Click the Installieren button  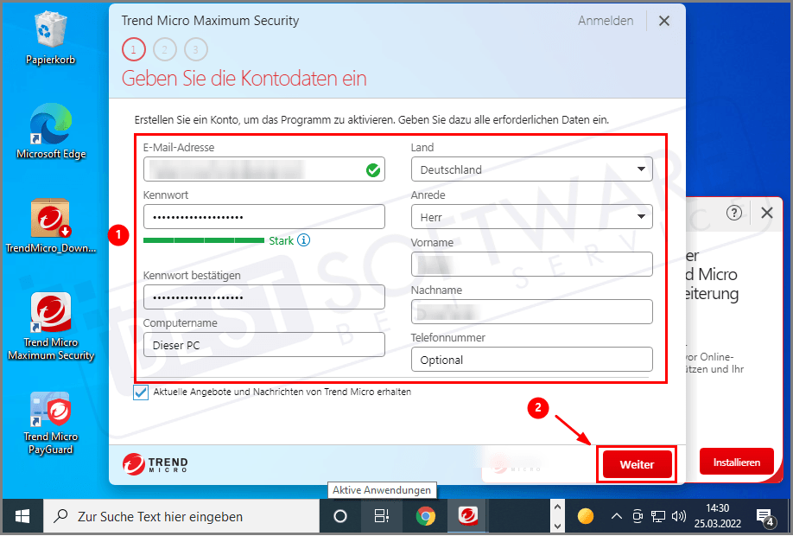(736, 462)
